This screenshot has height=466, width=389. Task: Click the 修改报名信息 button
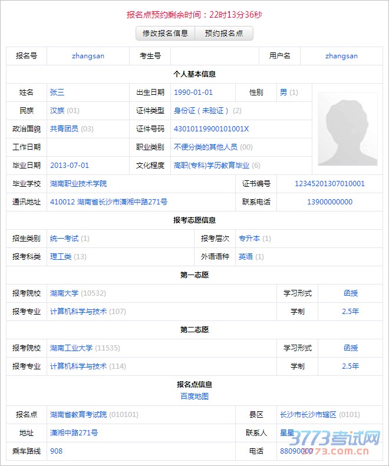coord(165,34)
